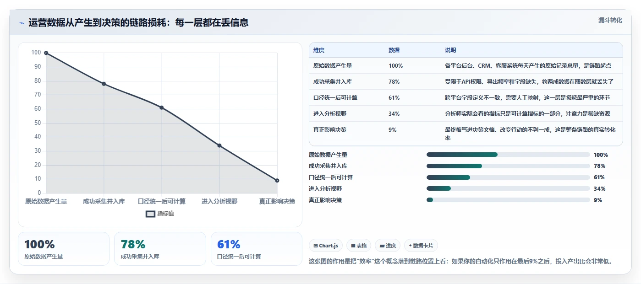Click the chart point for 口径统一后可计算

click(162, 107)
